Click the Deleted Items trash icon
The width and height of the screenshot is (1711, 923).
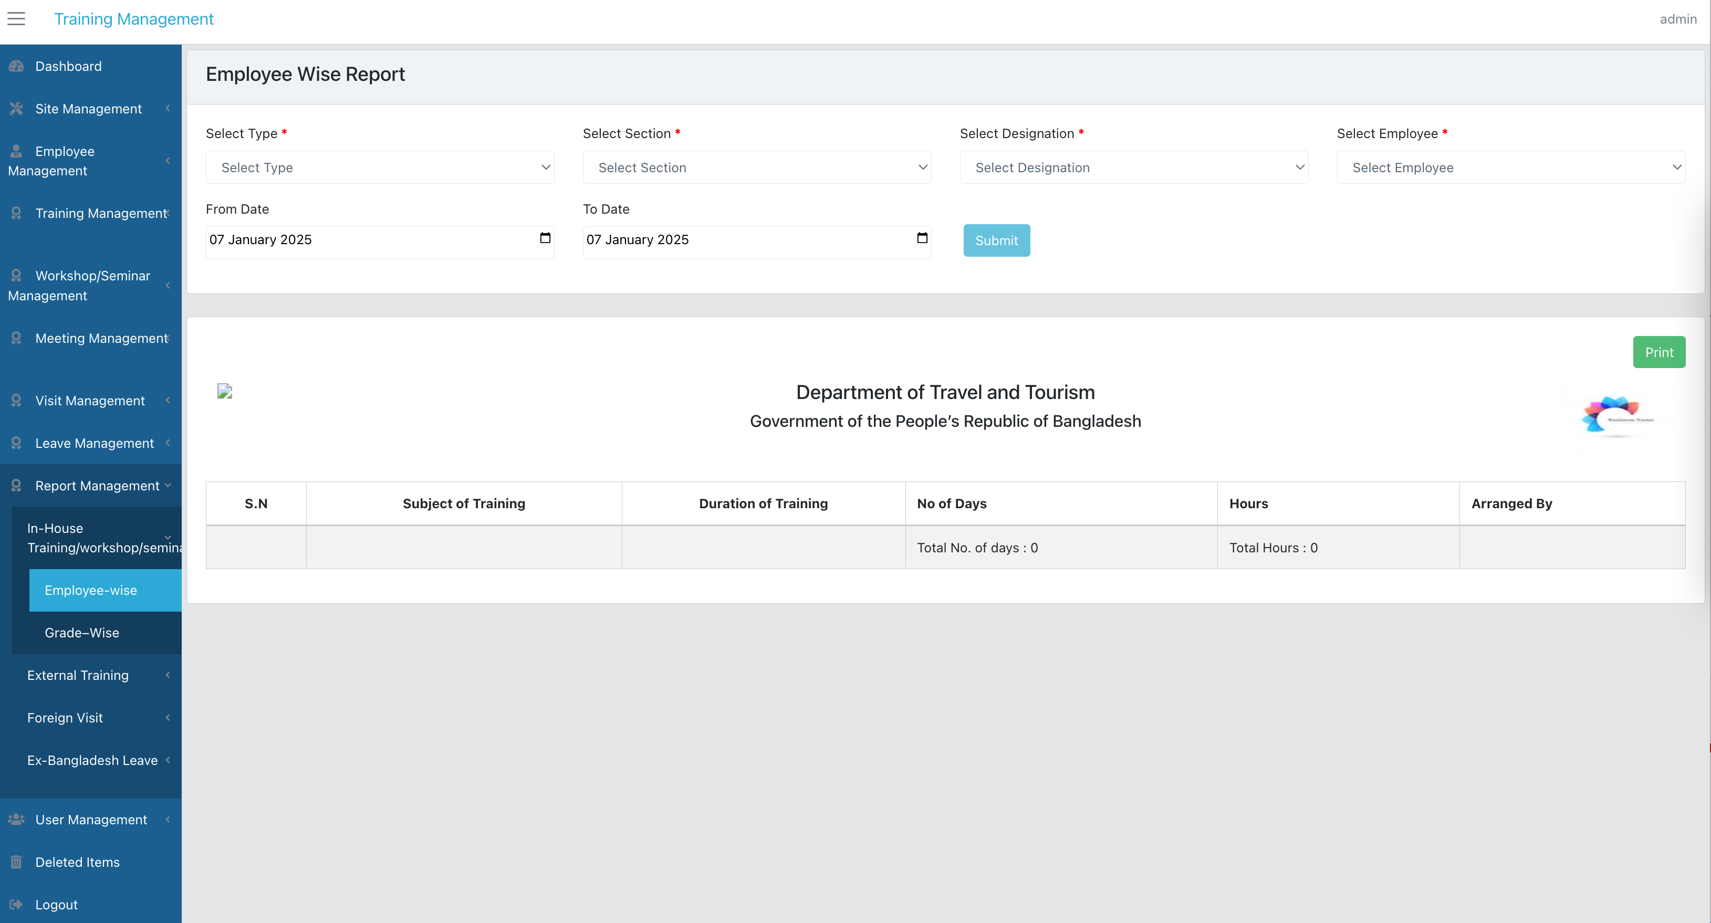tap(16, 862)
